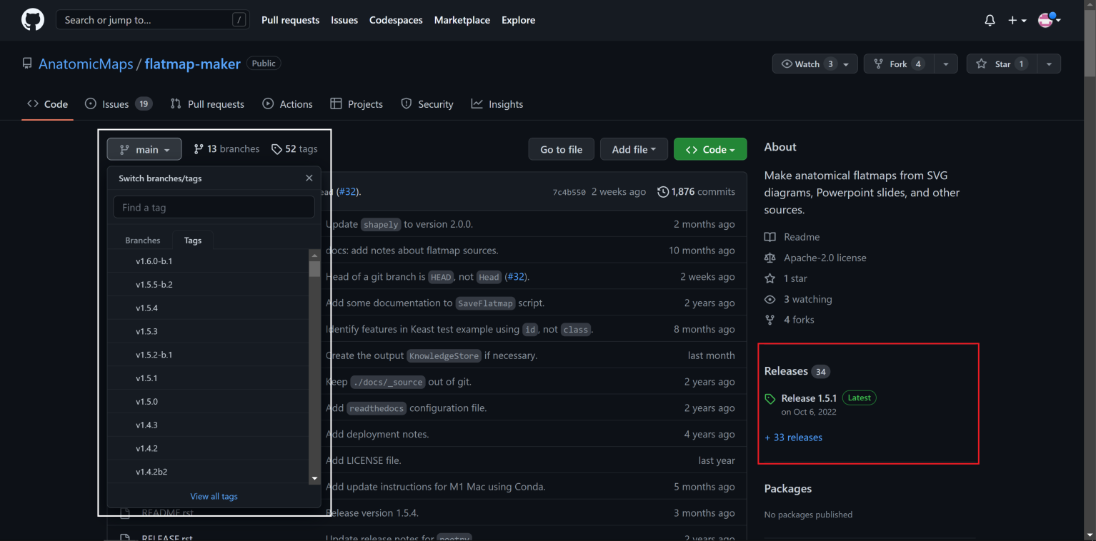Screen dimensions: 1096x541
Task: Open the user avatar menu
Action: pyautogui.click(x=1049, y=20)
